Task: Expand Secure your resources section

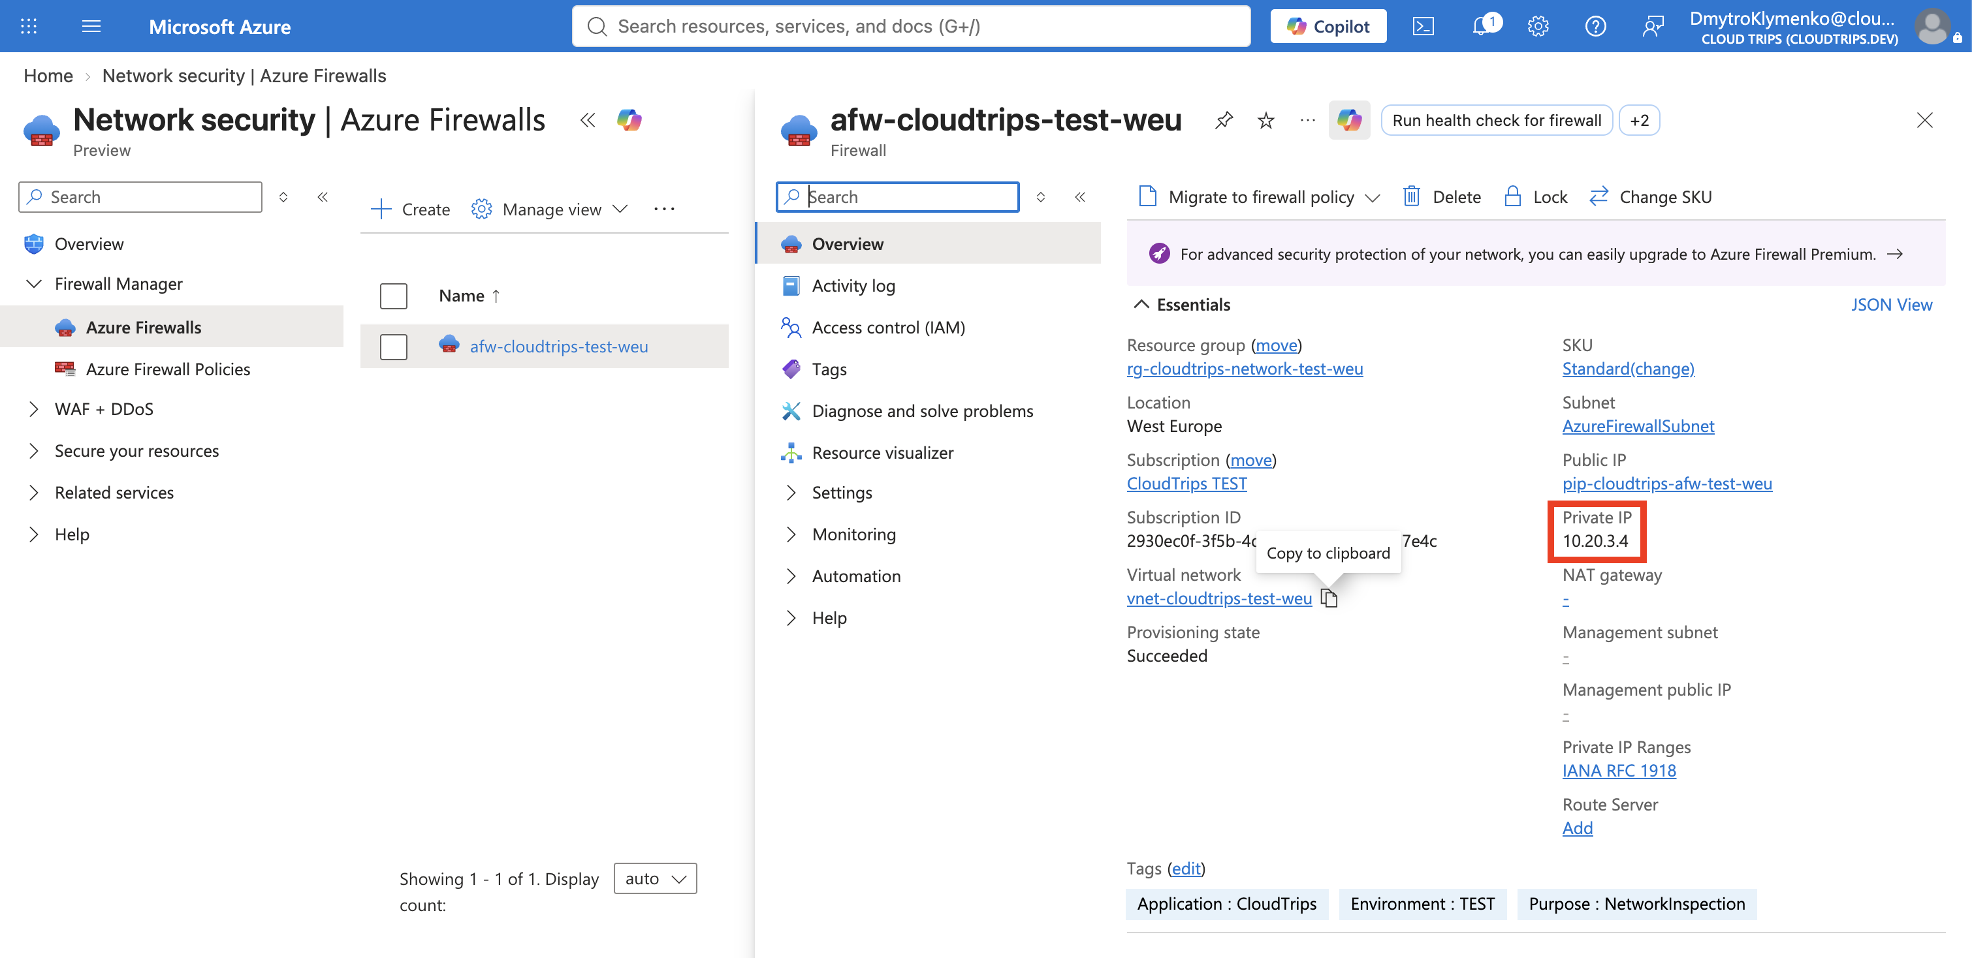Action: coord(34,451)
